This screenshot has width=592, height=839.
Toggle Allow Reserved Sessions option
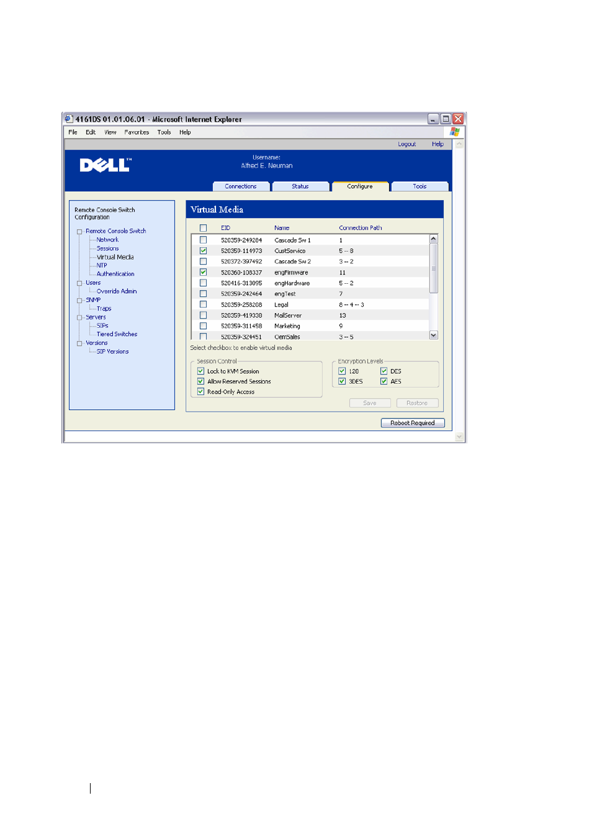click(200, 381)
